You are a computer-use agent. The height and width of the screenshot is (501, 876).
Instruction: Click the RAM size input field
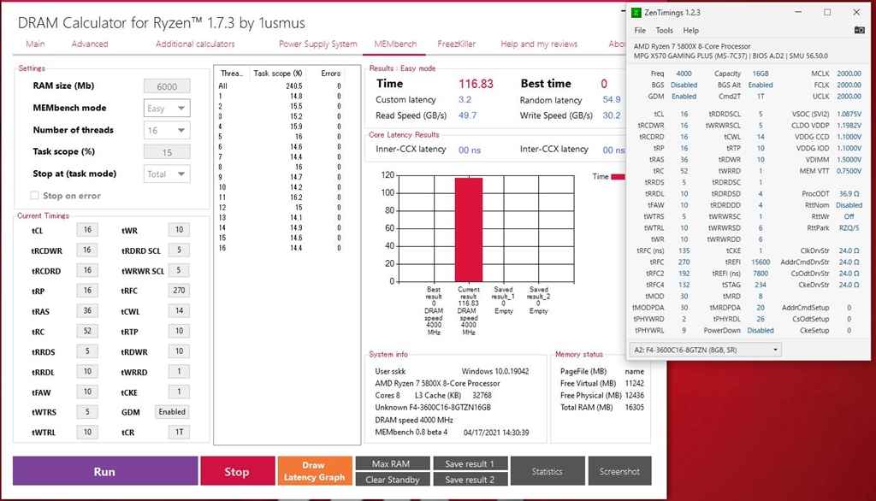167,86
